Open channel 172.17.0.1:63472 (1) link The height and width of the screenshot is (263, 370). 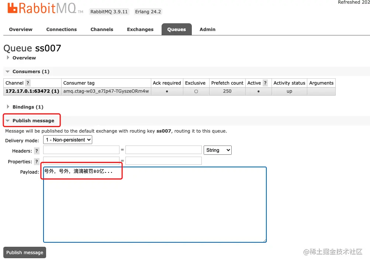tap(32, 91)
